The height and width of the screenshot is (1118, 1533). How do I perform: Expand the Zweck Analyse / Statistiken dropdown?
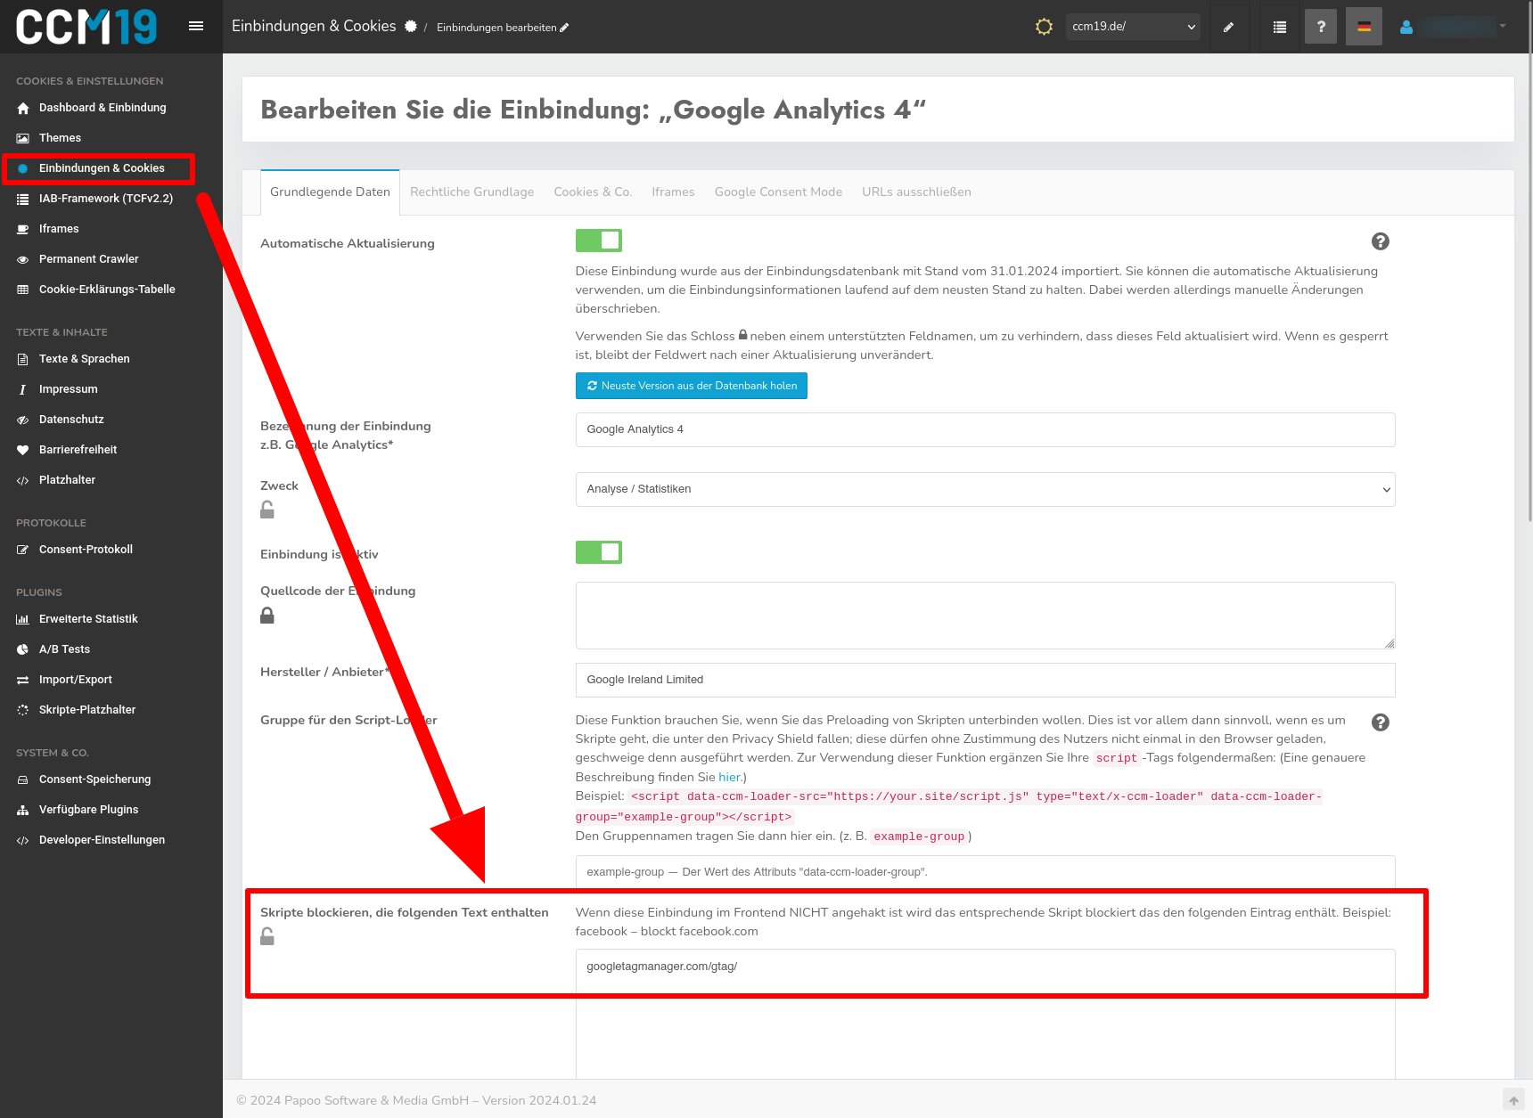click(x=985, y=489)
